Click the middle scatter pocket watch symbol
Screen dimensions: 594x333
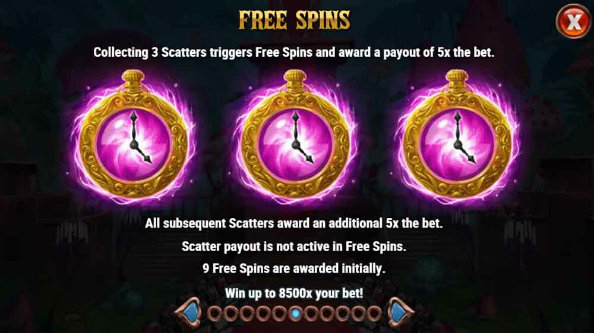[x=295, y=137]
